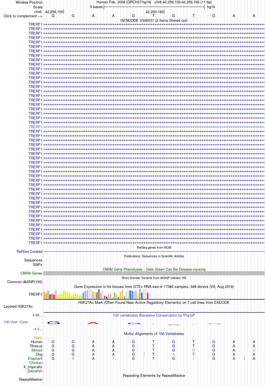Click the chr6:42,259,155-42,259,165 (11 bp) range text

(x=183, y=2)
